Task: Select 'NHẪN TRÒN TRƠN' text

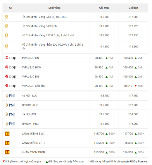Action: tap(33, 152)
